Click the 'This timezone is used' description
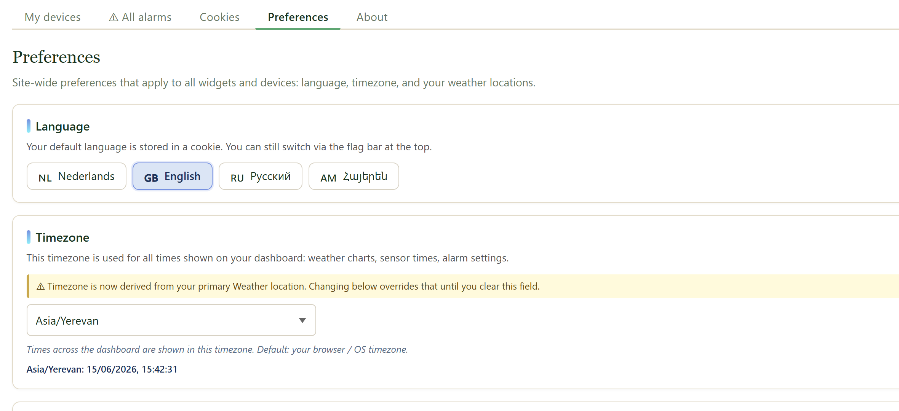 click(x=268, y=258)
